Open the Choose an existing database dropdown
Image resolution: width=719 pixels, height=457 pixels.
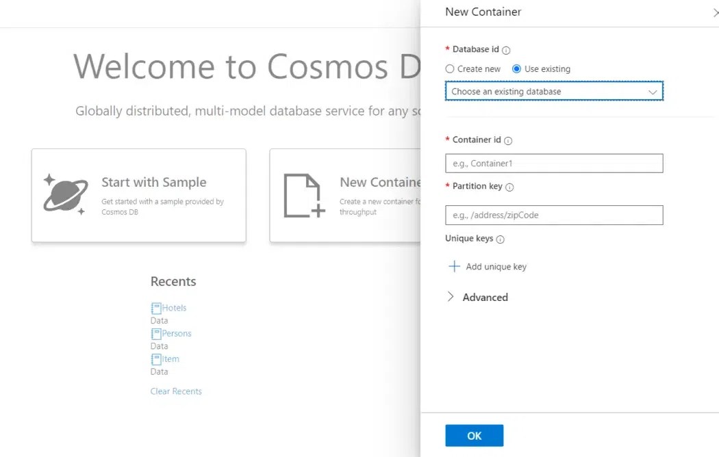click(553, 90)
